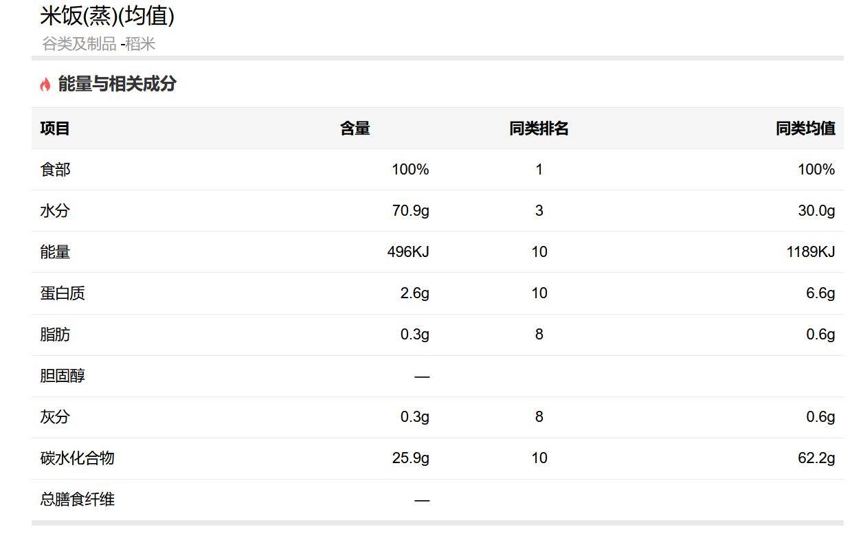This screenshot has height=538, width=863.
Task: Click the 同类排名 column header
Action: click(x=539, y=128)
